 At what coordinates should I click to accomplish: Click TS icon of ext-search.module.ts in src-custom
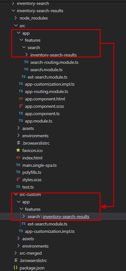coord(23,224)
